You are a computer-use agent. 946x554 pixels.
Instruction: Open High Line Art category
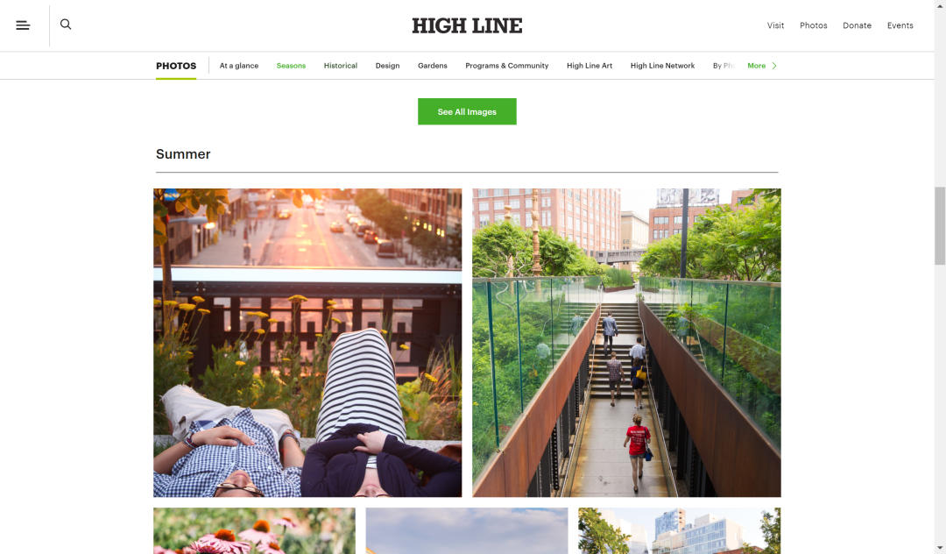(589, 66)
